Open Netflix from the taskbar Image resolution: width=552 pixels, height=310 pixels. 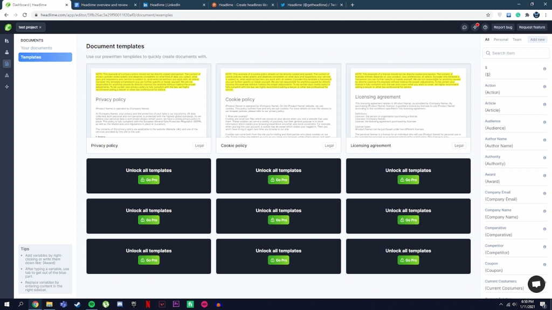pyautogui.click(x=148, y=305)
